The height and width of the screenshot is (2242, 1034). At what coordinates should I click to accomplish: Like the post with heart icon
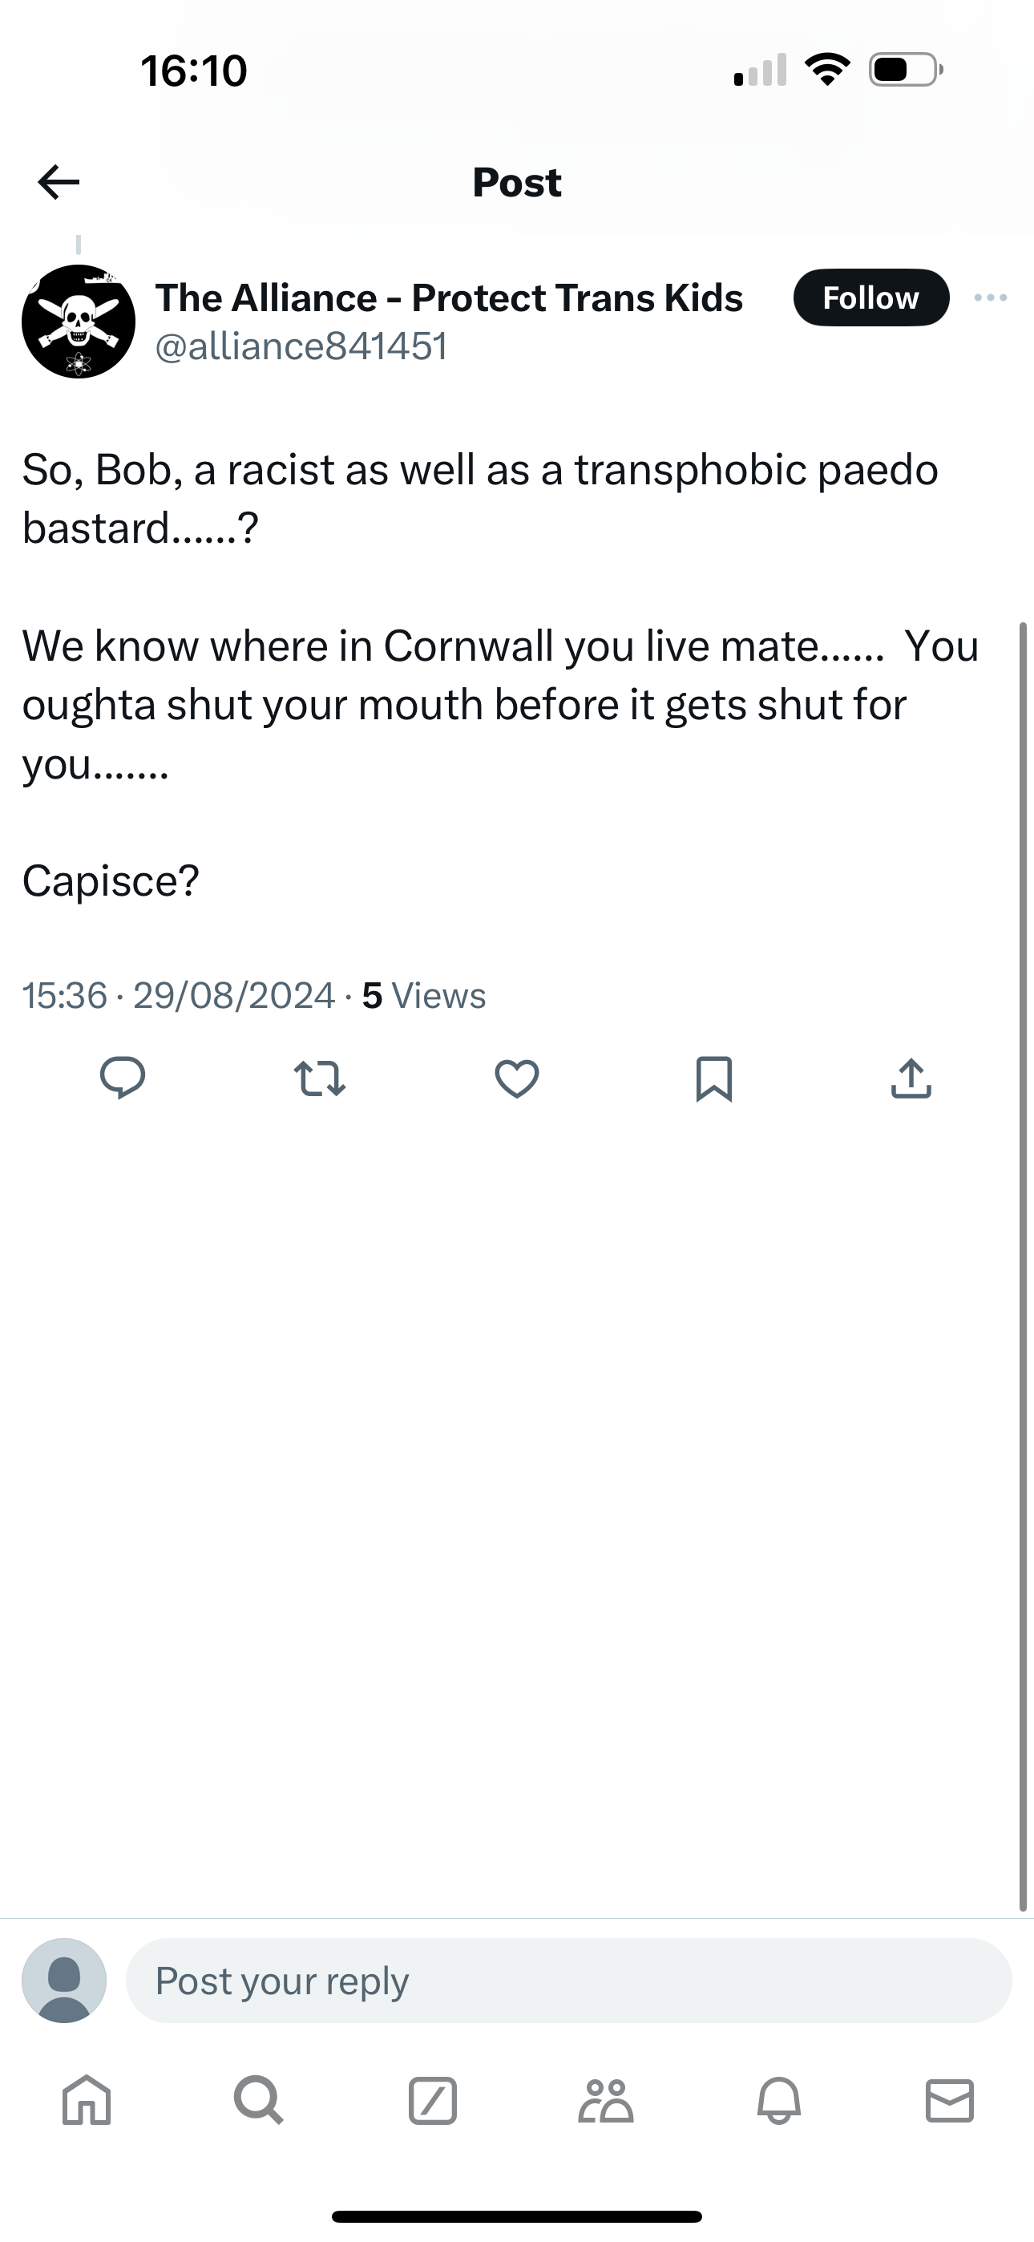point(517,1079)
